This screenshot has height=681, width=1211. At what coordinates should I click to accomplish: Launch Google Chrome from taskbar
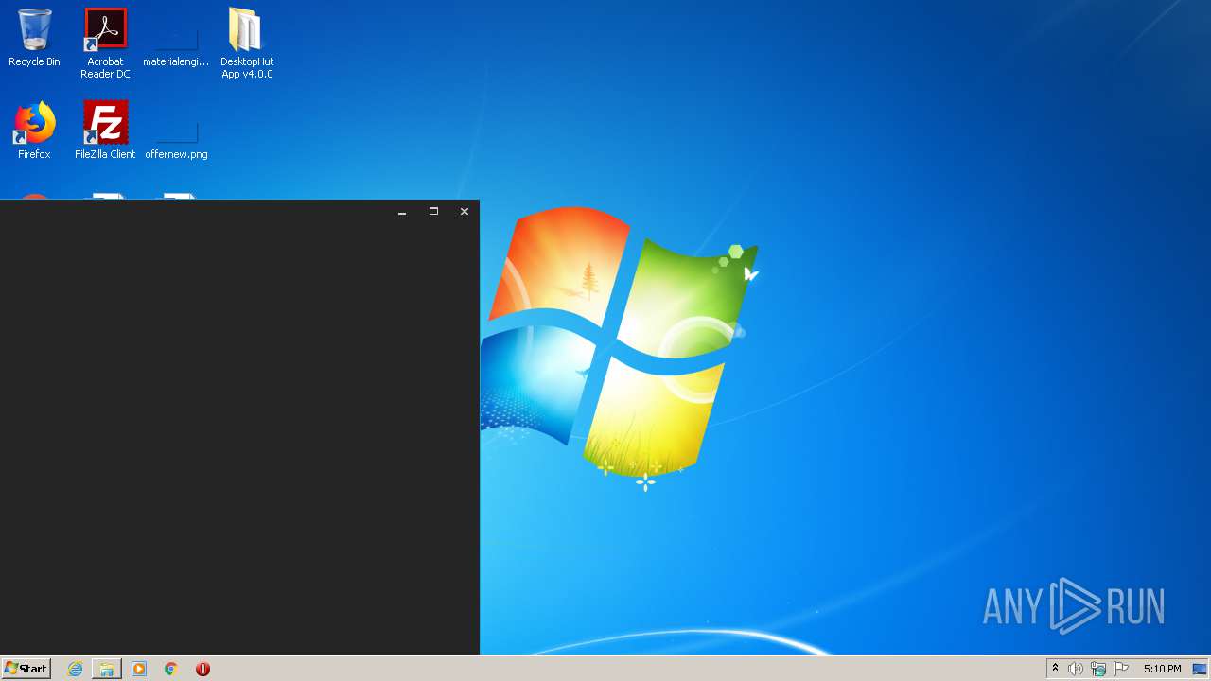tap(171, 669)
